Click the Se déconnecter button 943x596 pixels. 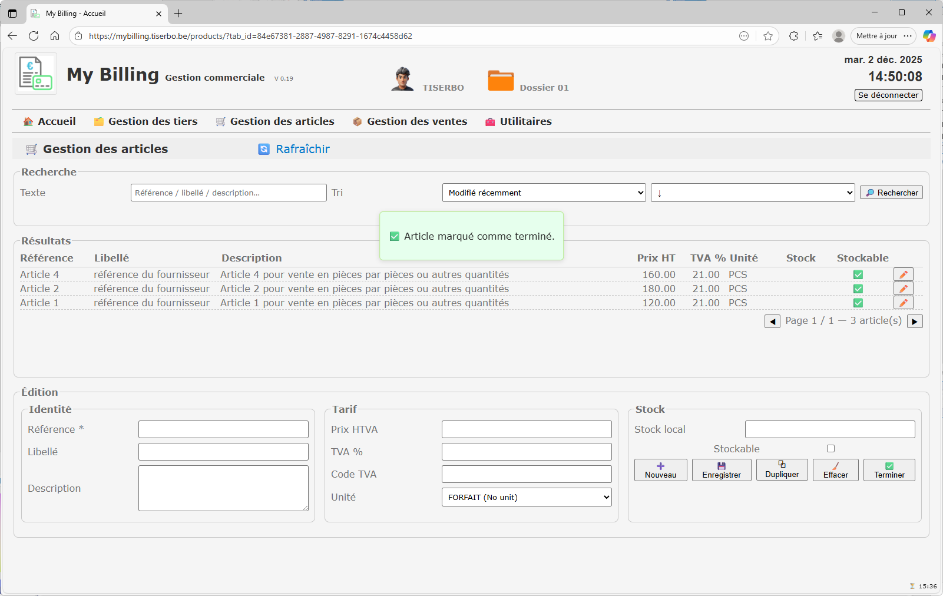click(888, 95)
